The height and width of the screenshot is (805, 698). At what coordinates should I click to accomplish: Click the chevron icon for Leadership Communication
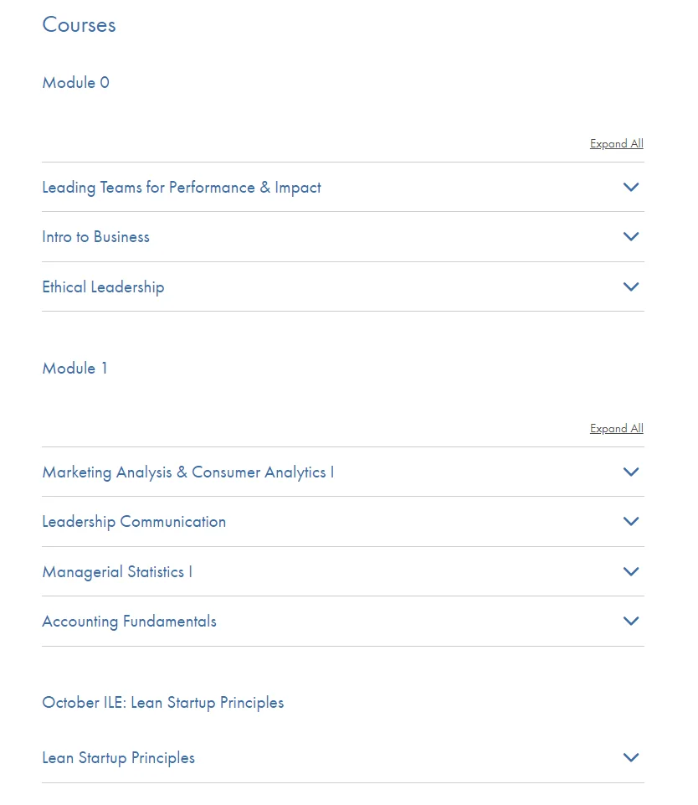[x=631, y=521]
